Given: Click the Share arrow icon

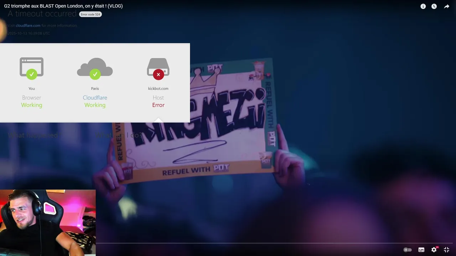Looking at the screenshot, I should [x=446, y=6].
